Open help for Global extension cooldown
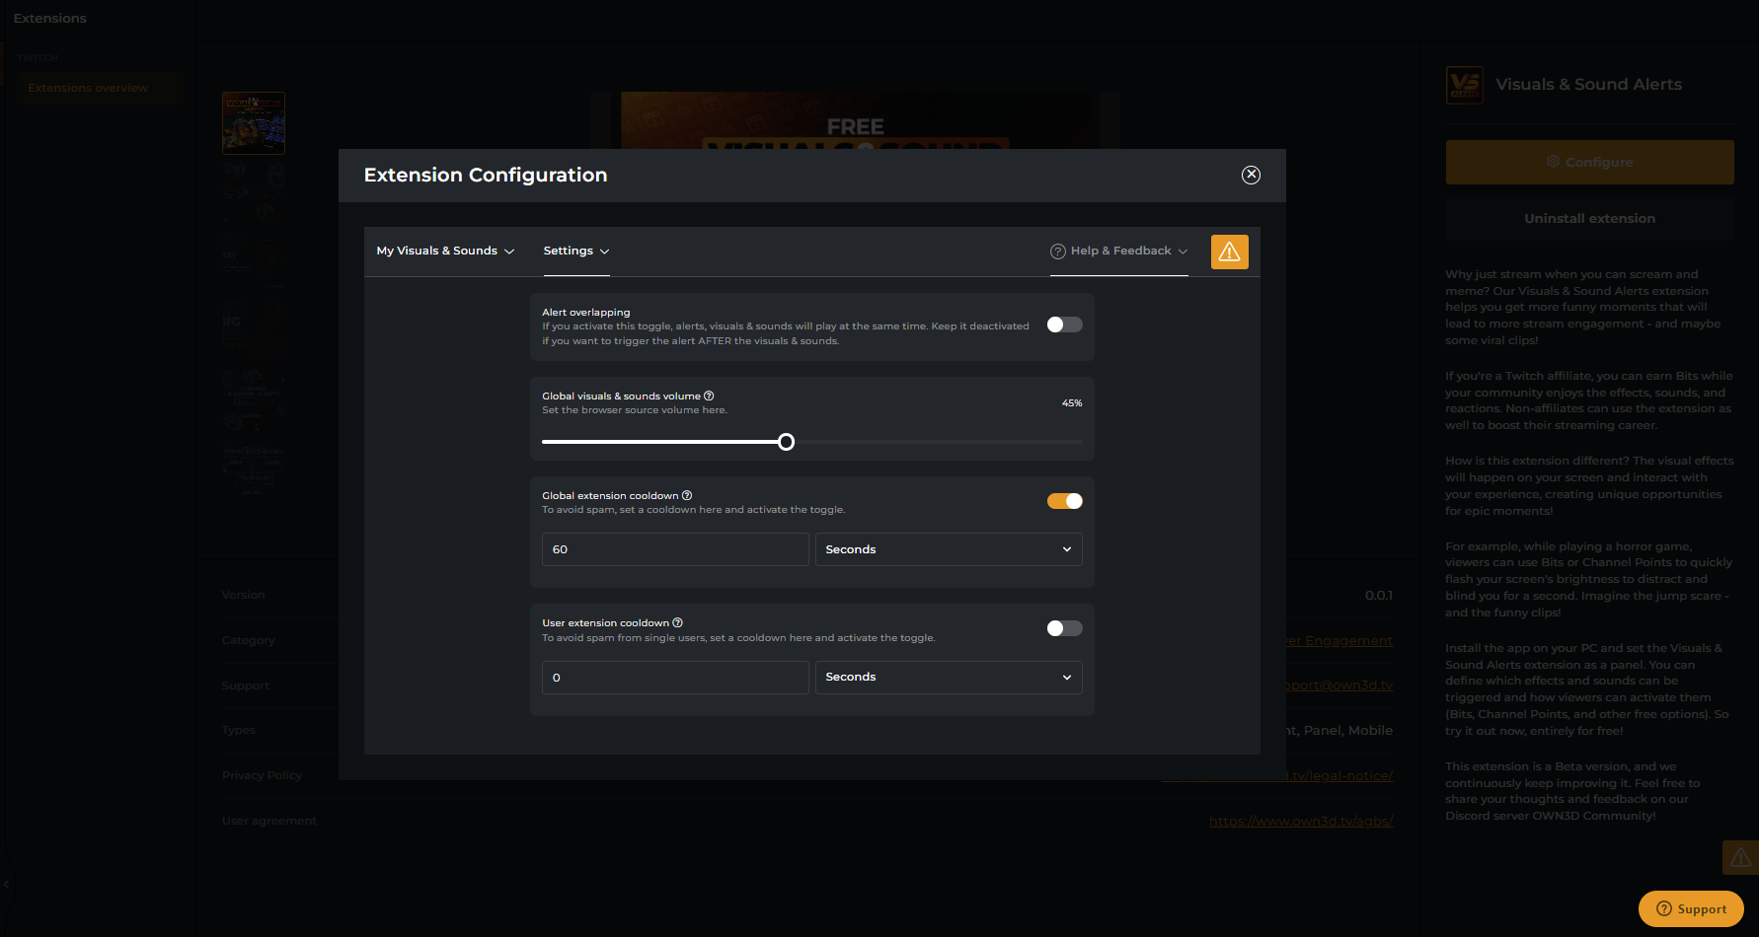 (687, 495)
